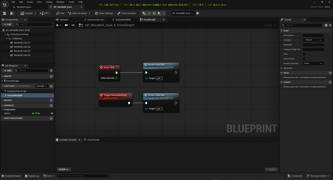333x180 pixels.
Task: Open the function Override dropdown
Action: tap(42, 86)
